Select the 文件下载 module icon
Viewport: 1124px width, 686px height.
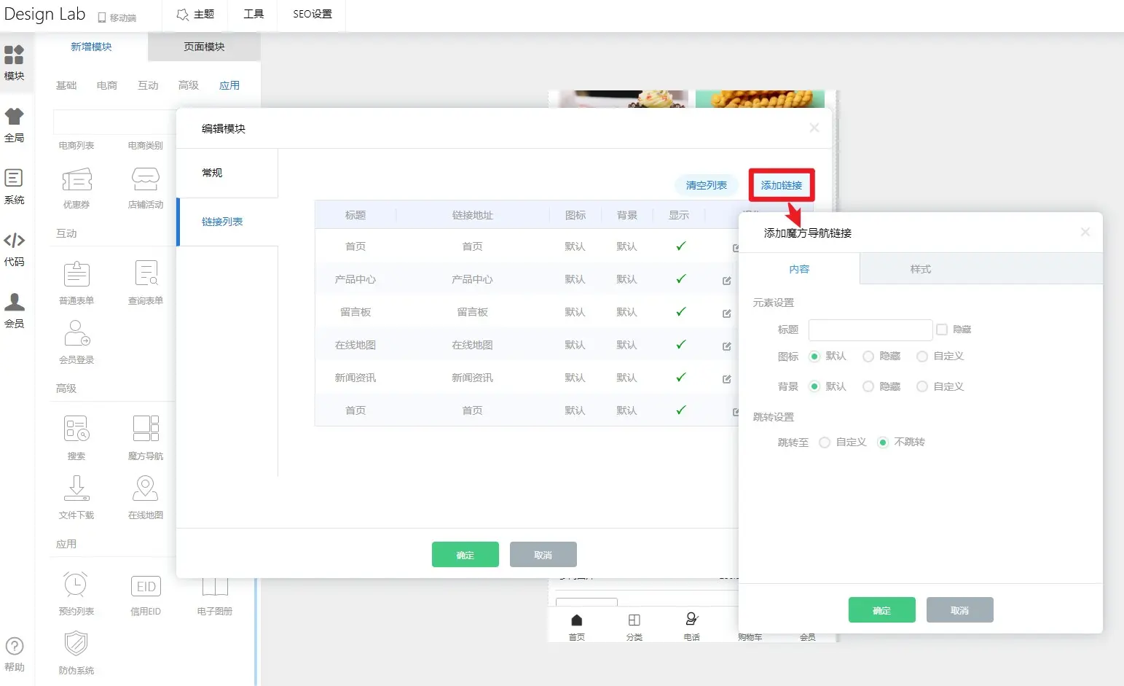[x=76, y=488]
